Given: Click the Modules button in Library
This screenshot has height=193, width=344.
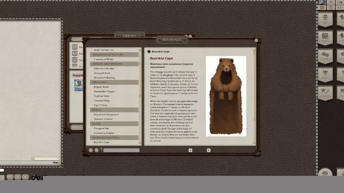Looking at the screenshot, I should (x=77, y=127).
